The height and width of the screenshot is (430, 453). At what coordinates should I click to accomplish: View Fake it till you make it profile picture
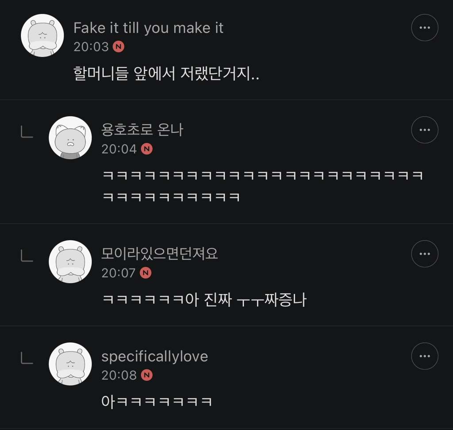pyautogui.click(x=42, y=35)
